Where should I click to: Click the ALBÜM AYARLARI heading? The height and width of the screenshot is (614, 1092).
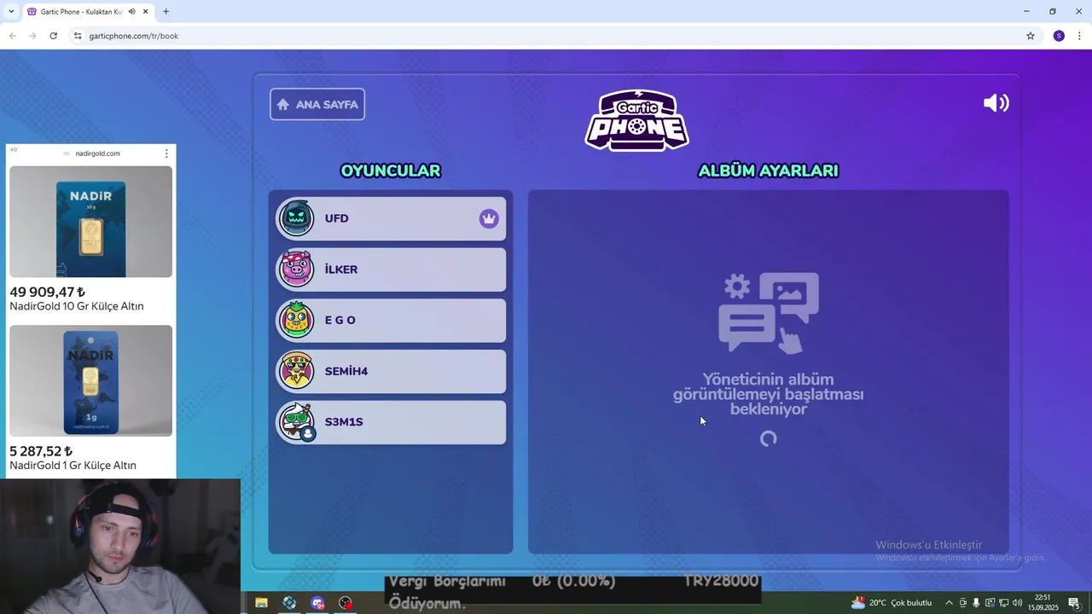[769, 171]
